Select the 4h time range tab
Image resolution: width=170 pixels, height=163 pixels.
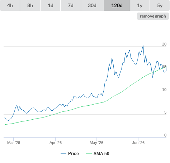(10, 5)
